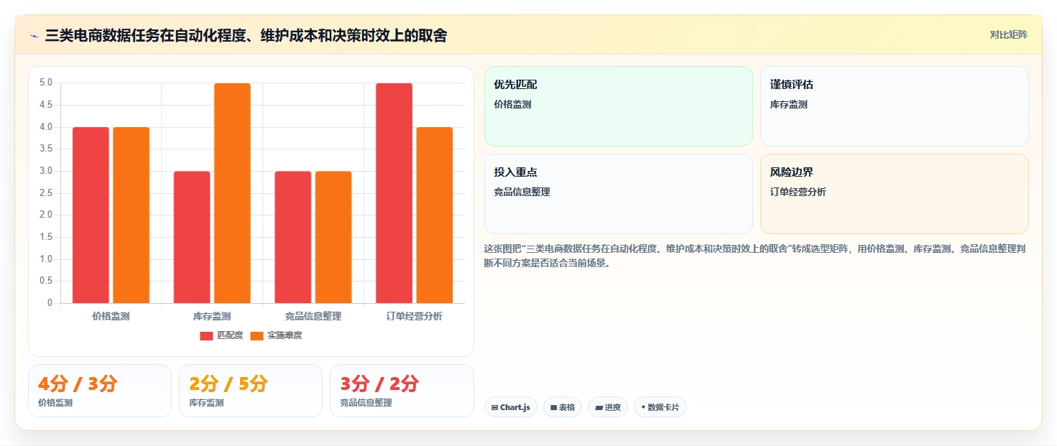Click 竞品信息整理 text in the 投入重点 card
This screenshot has width=1057, height=446.
tap(522, 192)
